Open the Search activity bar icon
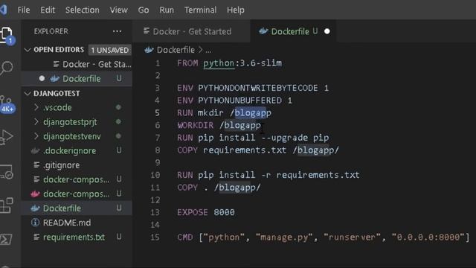The image size is (476, 268). [7, 68]
